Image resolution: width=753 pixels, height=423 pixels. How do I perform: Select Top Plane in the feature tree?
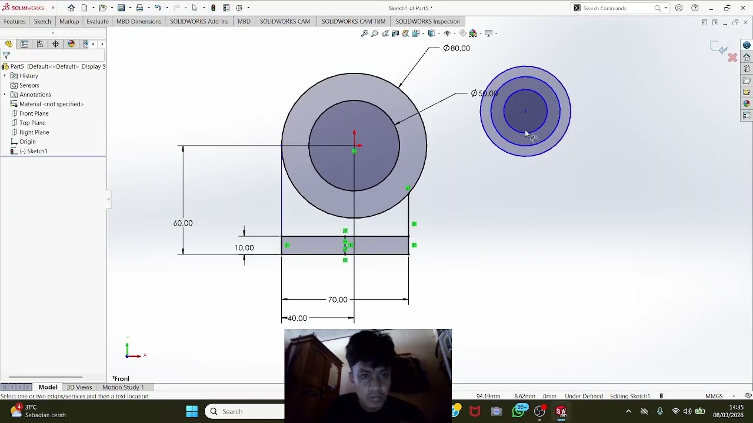32,123
